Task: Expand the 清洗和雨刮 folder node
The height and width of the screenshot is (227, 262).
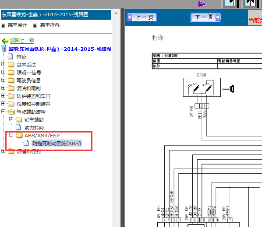Action: point(3,87)
